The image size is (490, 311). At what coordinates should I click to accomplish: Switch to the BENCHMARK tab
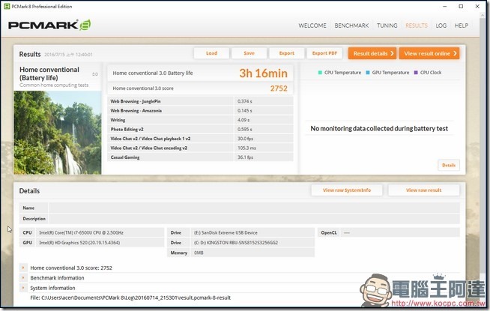351,25
